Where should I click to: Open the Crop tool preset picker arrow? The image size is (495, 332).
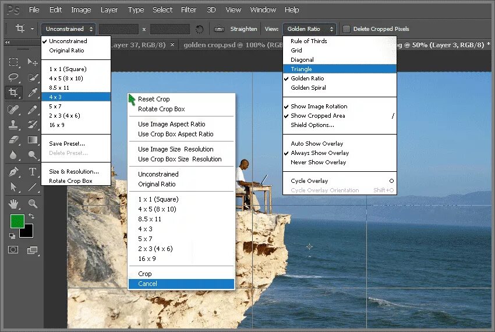pyautogui.click(x=32, y=29)
